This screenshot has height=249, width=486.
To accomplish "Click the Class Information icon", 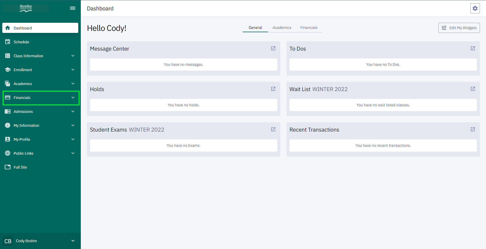I will [8, 56].
